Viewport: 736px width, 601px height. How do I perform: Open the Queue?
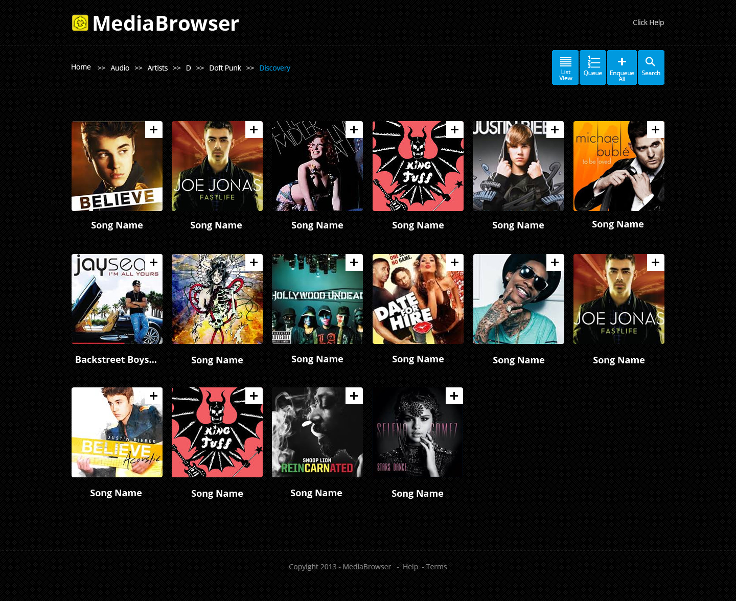click(593, 67)
